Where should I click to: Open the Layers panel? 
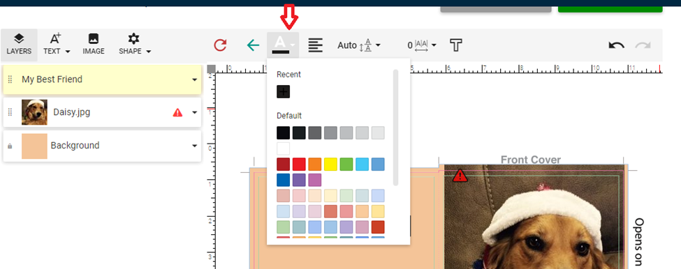pyautogui.click(x=19, y=44)
